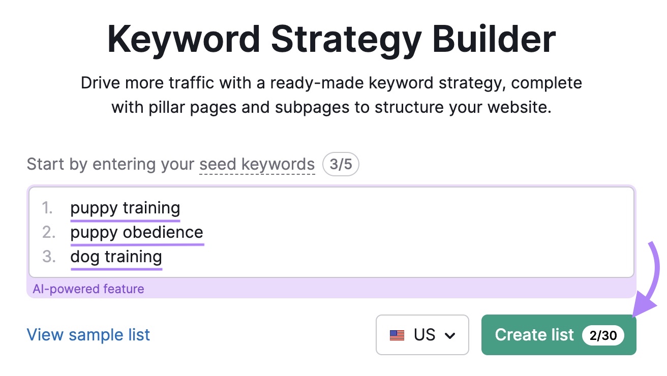This screenshot has height=376, width=667.
Task: Expand the country dropdown chevron
Action: 449,335
